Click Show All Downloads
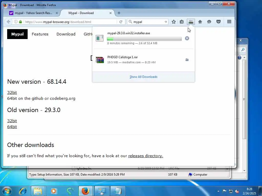Screen dimensions: 262x196 (143, 77)
